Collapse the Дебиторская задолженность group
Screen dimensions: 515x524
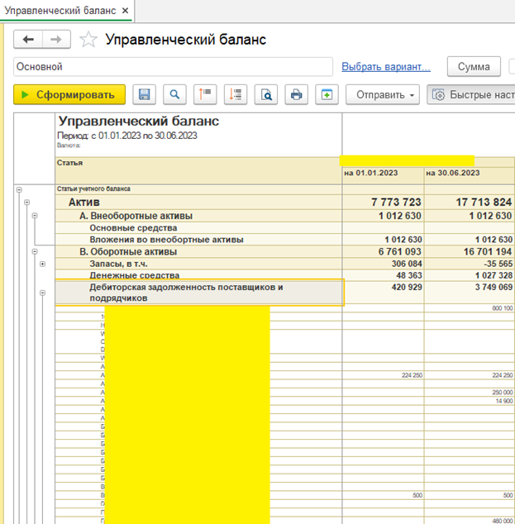[x=42, y=293]
